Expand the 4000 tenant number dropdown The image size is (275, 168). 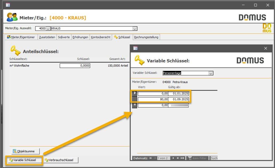coord(48,28)
